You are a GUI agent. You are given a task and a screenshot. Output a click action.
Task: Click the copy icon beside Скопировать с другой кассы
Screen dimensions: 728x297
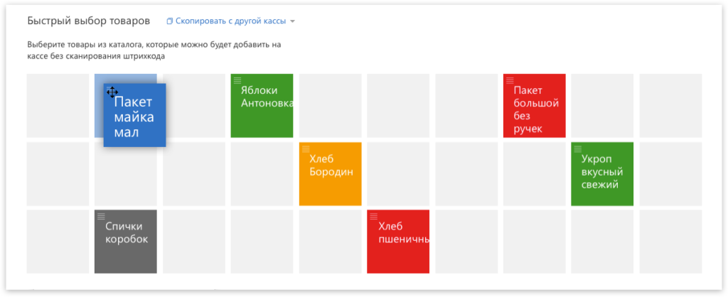tap(169, 21)
